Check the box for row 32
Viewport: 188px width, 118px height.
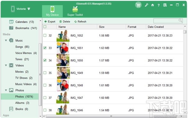pos(45,35)
